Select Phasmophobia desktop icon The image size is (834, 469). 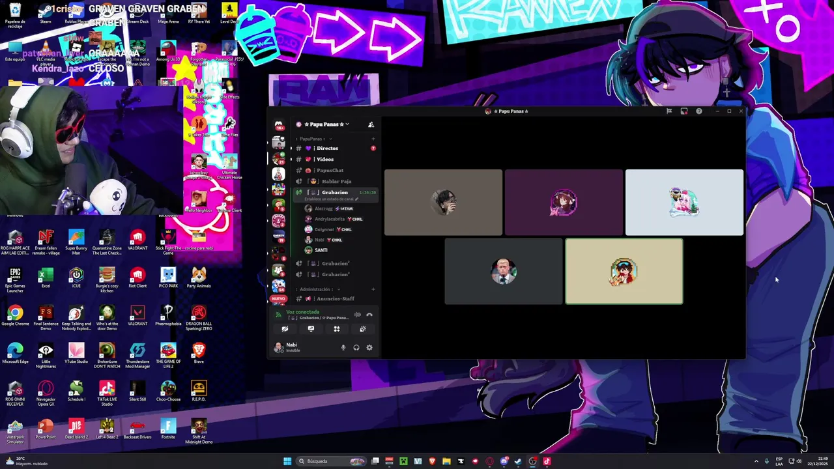[168, 316]
